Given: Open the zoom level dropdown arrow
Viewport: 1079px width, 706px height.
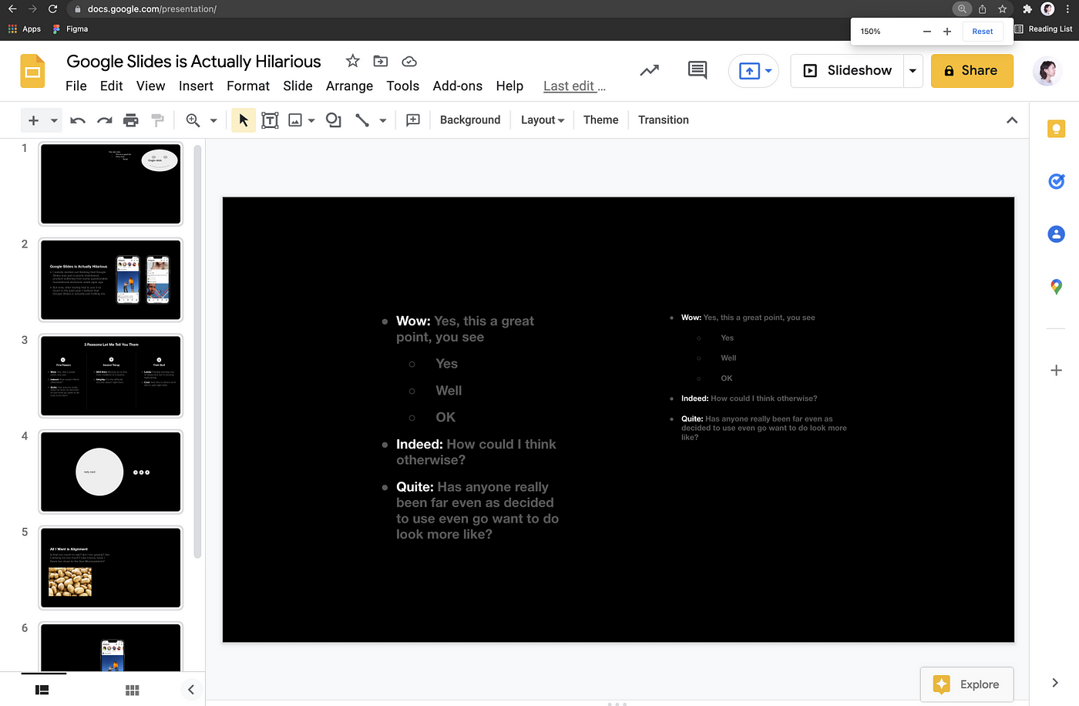Looking at the screenshot, I should 213,121.
